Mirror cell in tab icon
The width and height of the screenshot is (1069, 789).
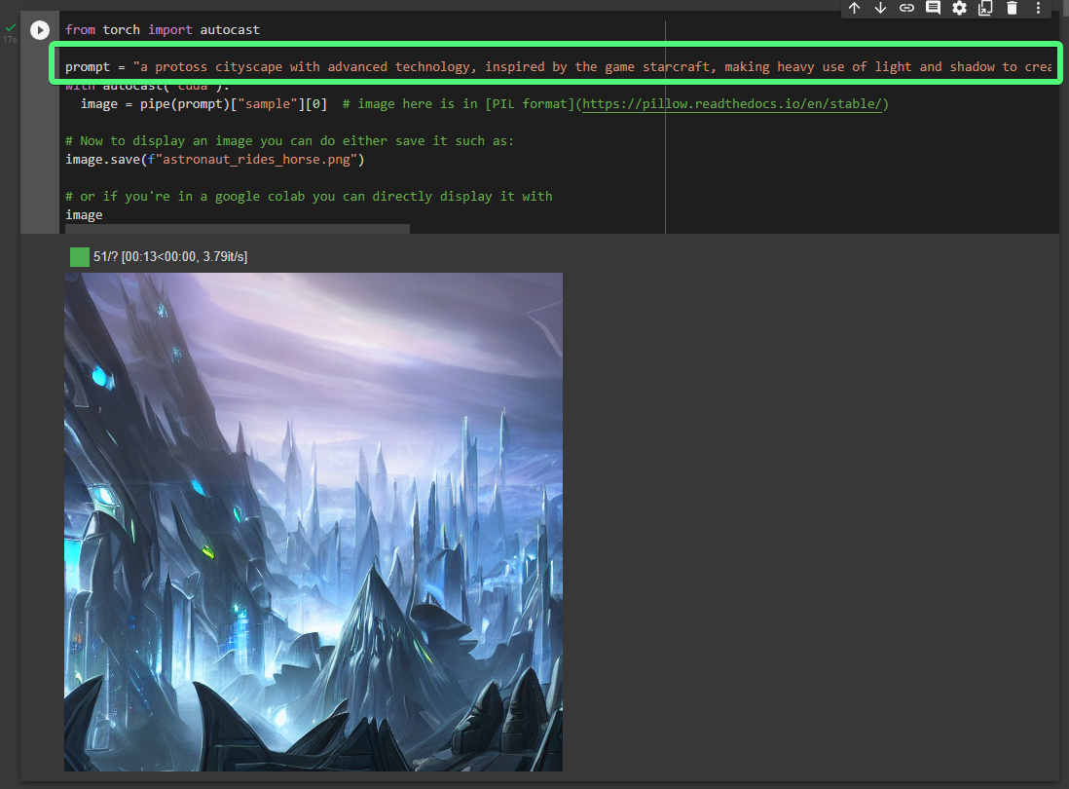click(985, 8)
